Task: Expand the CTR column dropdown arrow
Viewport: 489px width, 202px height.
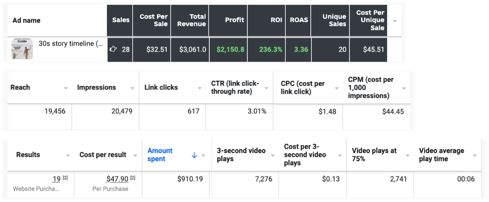Action: pos(266,88)
